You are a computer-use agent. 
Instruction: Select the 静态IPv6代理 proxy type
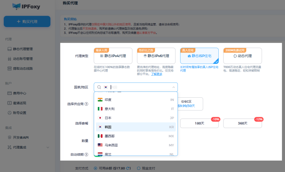[x=156, y=56]
